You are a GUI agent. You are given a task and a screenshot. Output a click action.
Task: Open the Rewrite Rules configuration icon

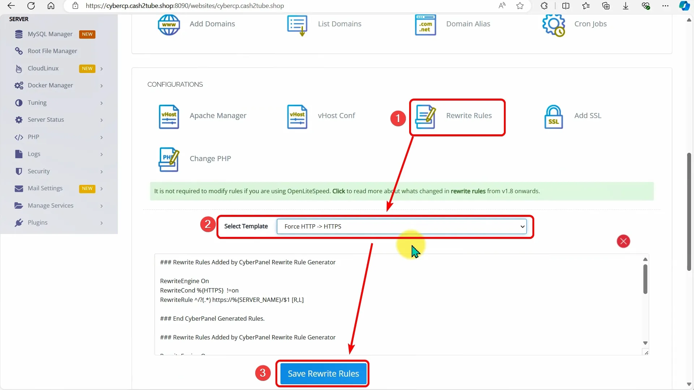(425, 116)
